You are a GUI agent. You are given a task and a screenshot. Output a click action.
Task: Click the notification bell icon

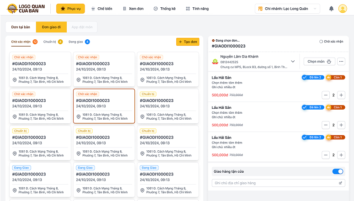click(331, 9)
